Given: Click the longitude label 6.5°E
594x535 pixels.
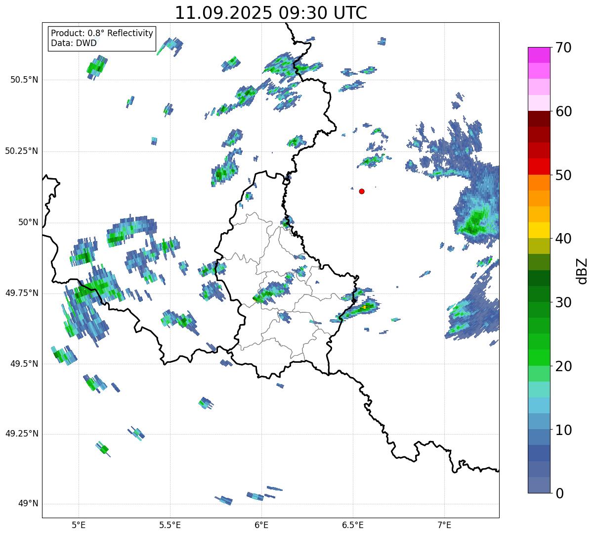Looking at the screenshot, I should [x=353, y=525].
